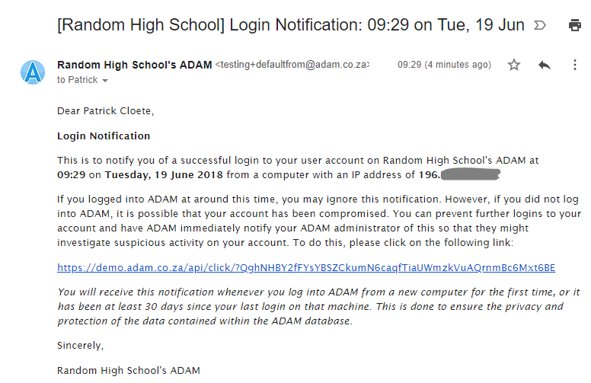591x383 pixels.
Task: Click the importance marker beside the subject
Action: coord(541,25)
